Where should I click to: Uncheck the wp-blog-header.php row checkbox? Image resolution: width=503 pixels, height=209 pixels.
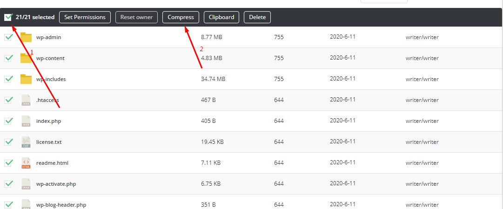point(8,204)
